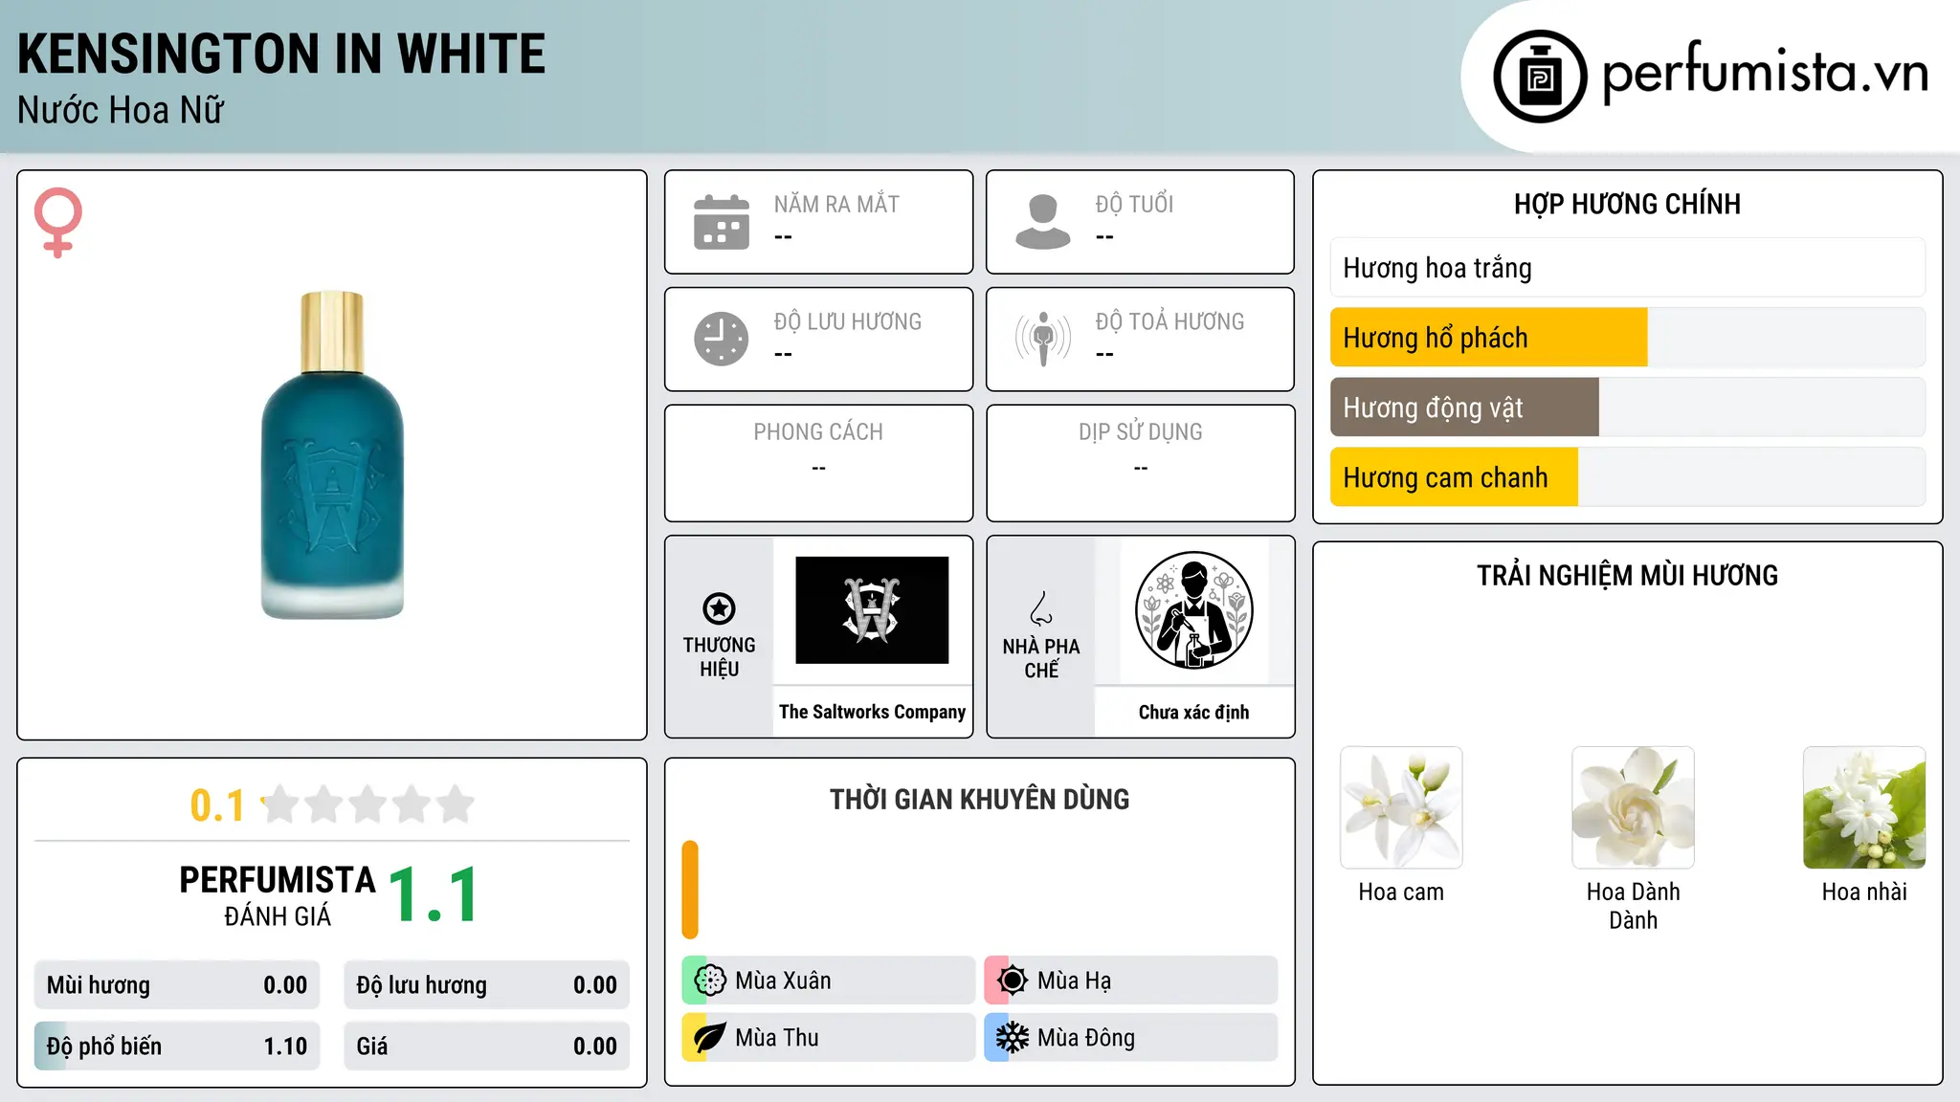Click the Kensington In White title

point(281,54)
